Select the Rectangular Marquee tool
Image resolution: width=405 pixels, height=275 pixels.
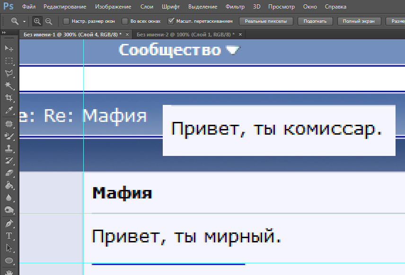pyautogui.click(x=9, y=61)
